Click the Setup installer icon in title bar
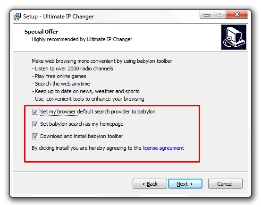The height and width of the screenshot is (207, 261). pyautogui.click(x=17, y=17)
